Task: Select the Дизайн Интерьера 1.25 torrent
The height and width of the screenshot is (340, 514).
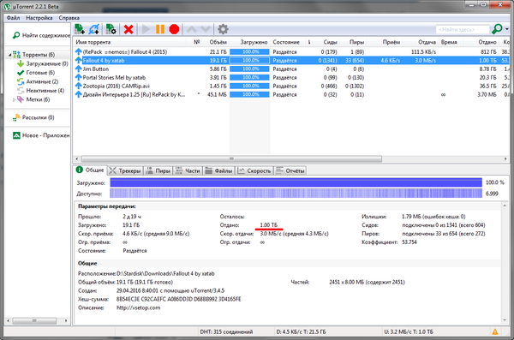Action: point(292,94)
